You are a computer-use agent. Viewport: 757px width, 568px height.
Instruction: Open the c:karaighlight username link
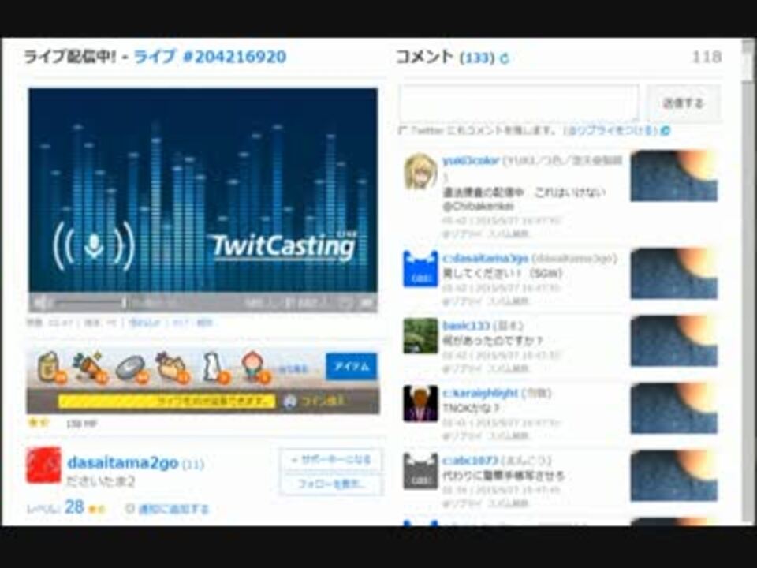(x=480, y=393)
